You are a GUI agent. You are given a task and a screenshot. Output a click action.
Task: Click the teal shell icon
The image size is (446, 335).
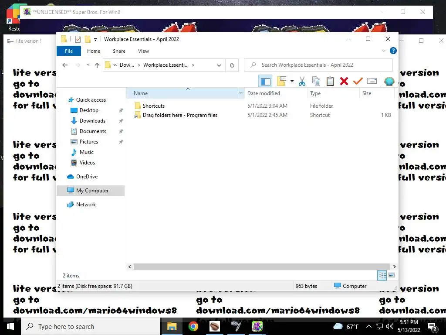pos(389,81)
